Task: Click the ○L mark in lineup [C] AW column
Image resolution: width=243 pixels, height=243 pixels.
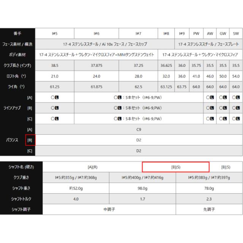Action: point(210,119)
